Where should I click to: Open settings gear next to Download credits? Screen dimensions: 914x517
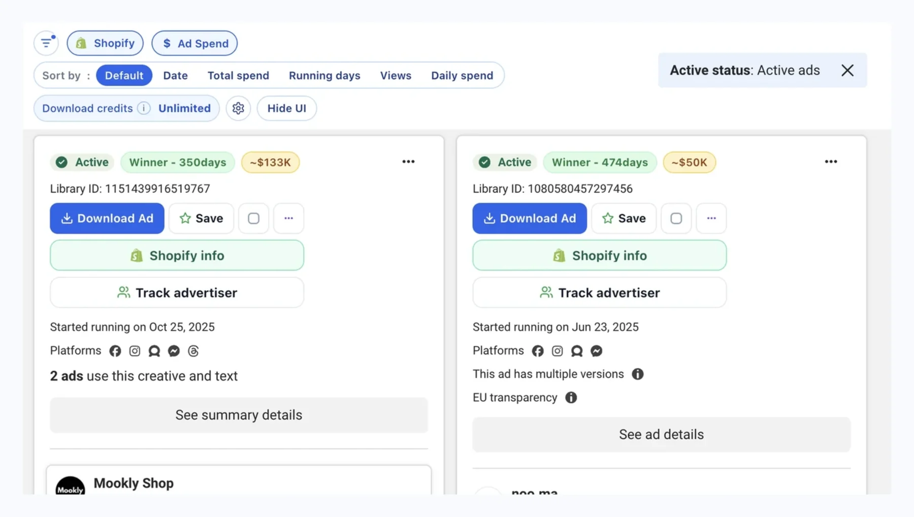238,108
